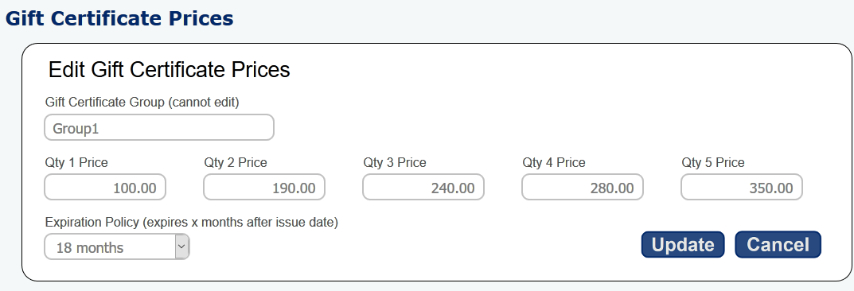This screenshot has height=291, width=854.
Task: Click the Expiration Policy label text
Action: pyautogui.click(x=192, y=223)
